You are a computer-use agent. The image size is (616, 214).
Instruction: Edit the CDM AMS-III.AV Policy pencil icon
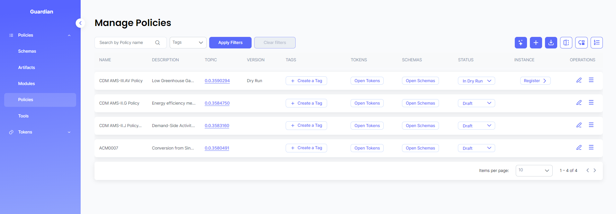point(579,80)
